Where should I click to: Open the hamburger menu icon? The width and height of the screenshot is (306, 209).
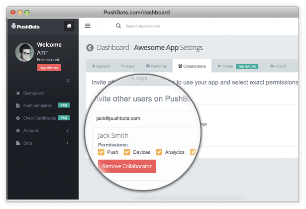88,26
